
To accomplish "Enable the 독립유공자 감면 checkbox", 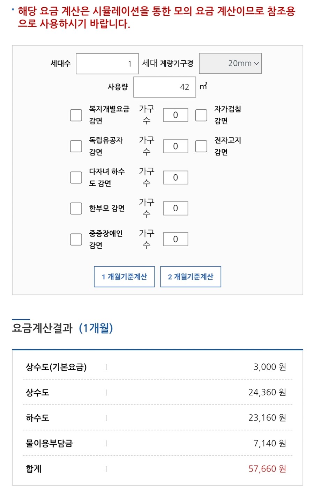I will [x=76, y=146].
